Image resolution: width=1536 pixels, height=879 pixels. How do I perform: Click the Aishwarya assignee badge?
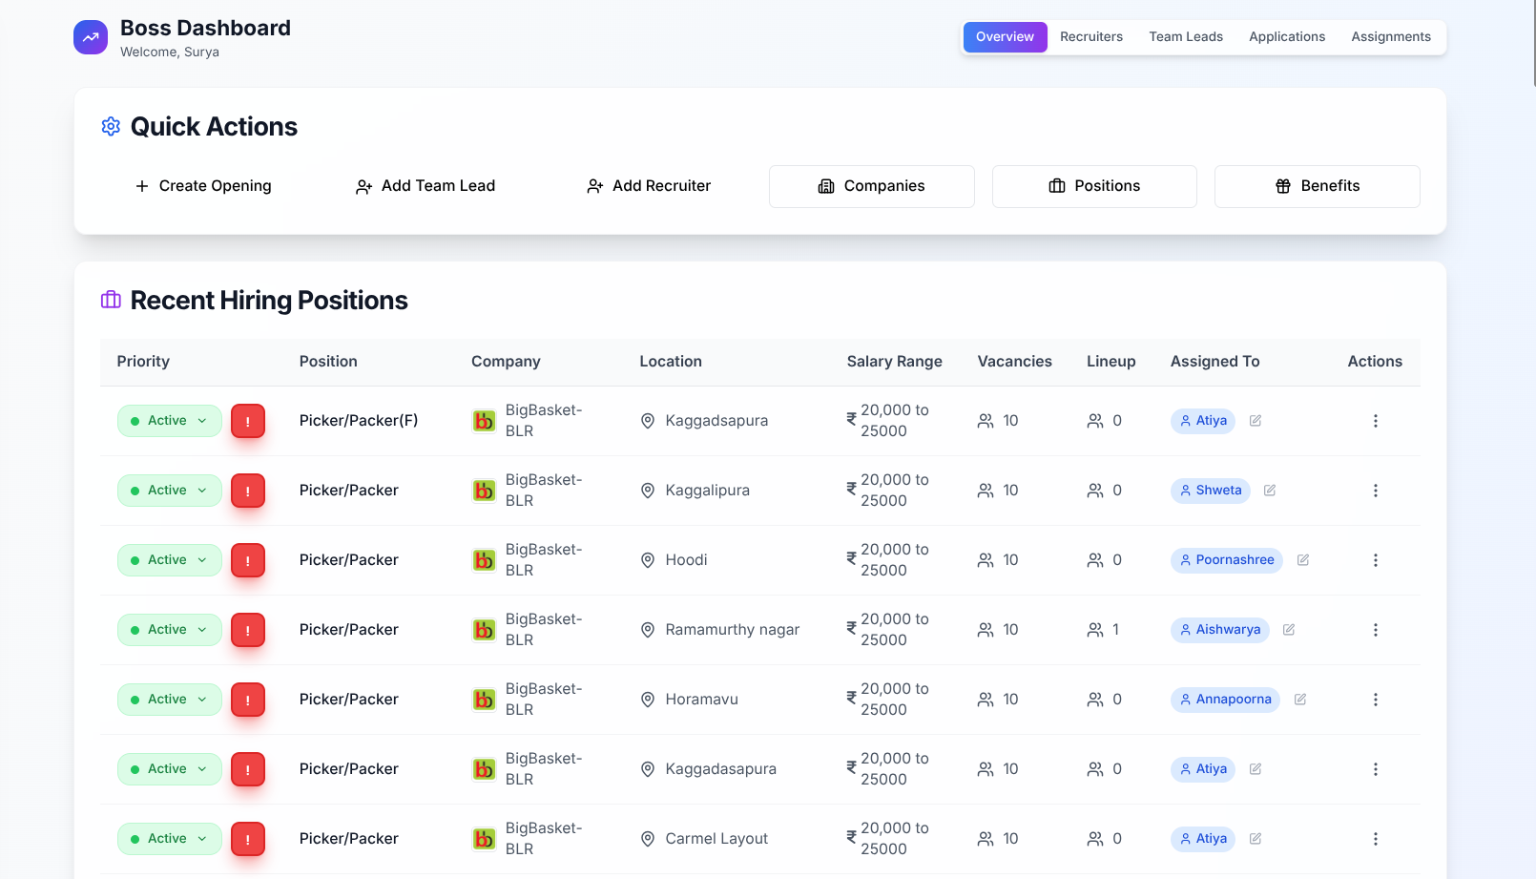pos(1219,630)
